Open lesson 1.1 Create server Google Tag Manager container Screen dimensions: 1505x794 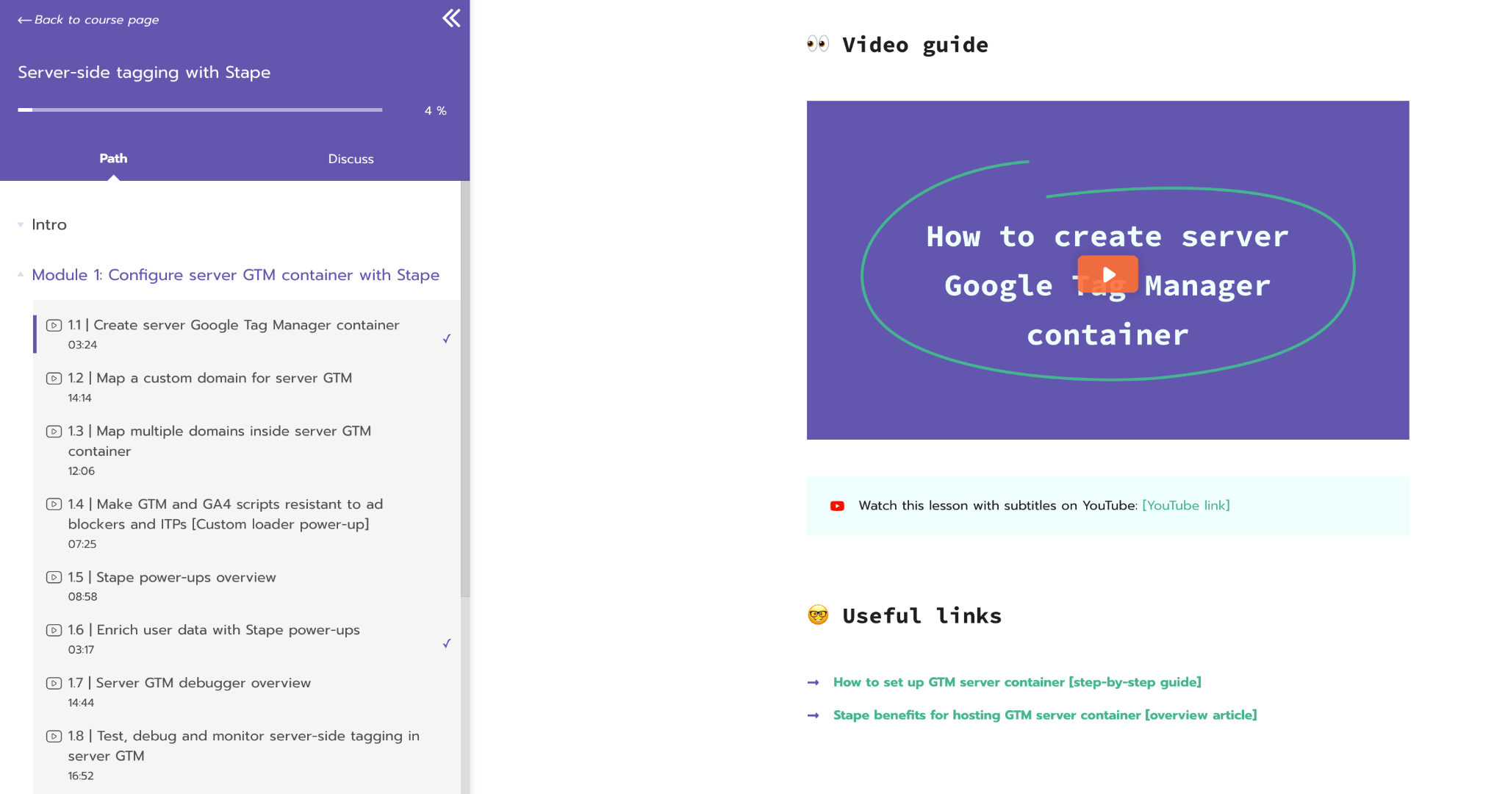(x=234, y=325)
